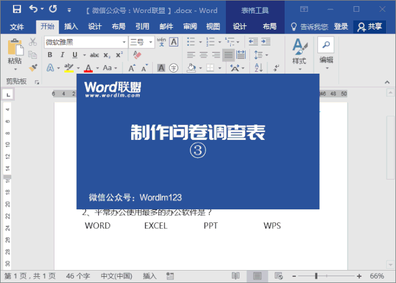Click the phonetic guide wén icon
396x283 pixels.
[x=161, y=41]
